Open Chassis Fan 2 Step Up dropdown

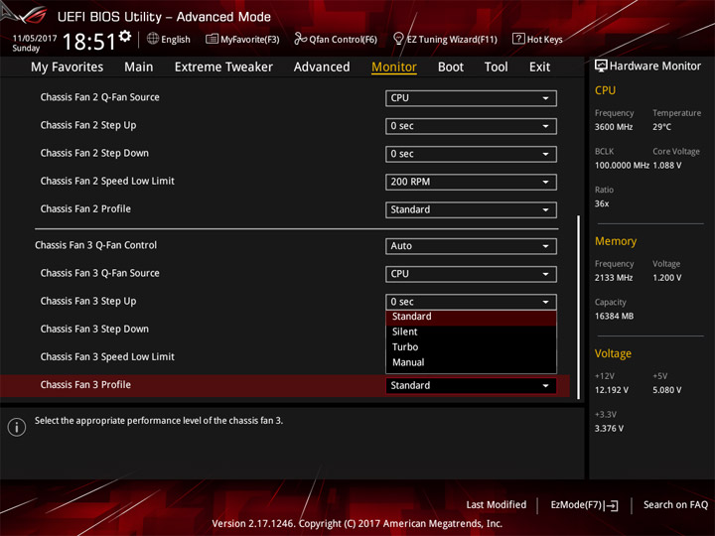(471, 126)
